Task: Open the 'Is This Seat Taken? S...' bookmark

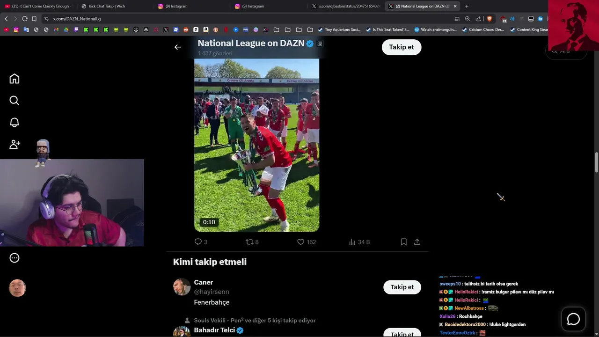Action: pos(387,29)
